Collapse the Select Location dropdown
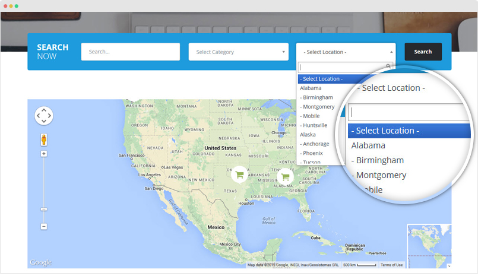The width and height of the screenshot is (478, 276). click(x=346, y=52)
